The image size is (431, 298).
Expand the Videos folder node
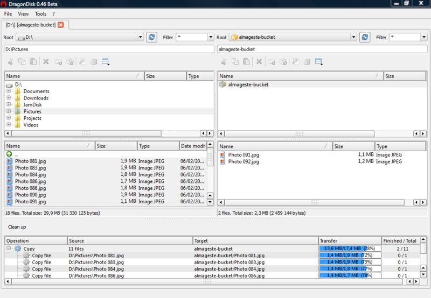tap(9, 125)
